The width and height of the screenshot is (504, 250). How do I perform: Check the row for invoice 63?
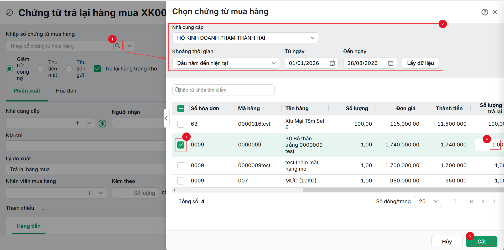181,124
